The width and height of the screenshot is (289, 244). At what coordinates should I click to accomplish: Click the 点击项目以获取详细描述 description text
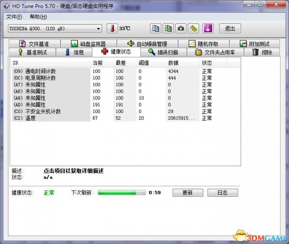click(x=73, y=171)
